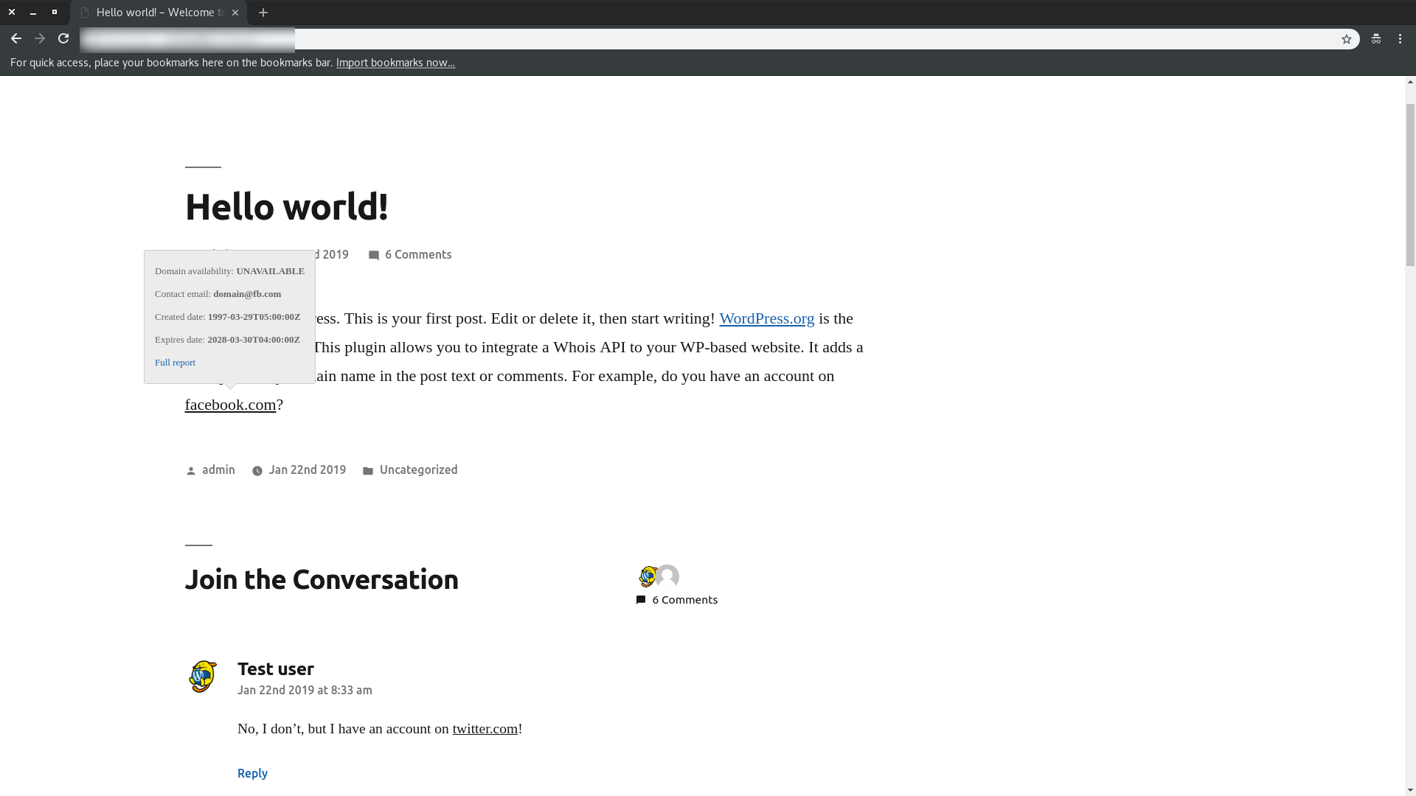Select the Hello world browser tab

158,13
